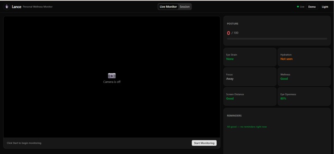
Task: Click the Focus value Away
Action: (230, 79)
